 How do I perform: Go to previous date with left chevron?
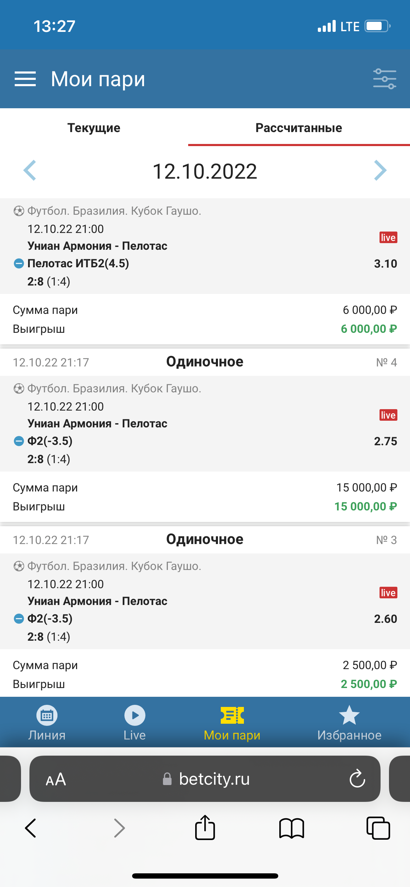coord(30,171)
